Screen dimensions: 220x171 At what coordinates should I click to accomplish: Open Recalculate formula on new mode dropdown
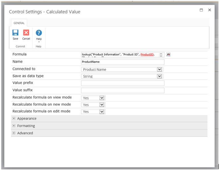click(x=93, y=105)
